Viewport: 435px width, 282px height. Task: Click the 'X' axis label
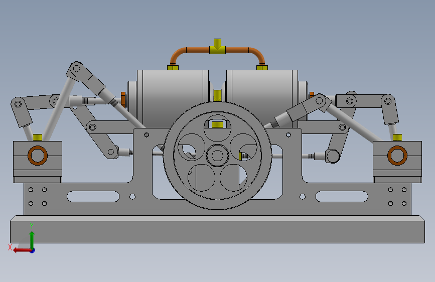pos(10,247)
